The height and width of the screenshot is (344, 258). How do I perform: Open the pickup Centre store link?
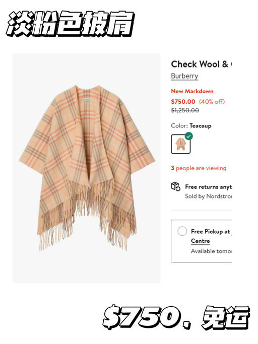tap(200, 241)
